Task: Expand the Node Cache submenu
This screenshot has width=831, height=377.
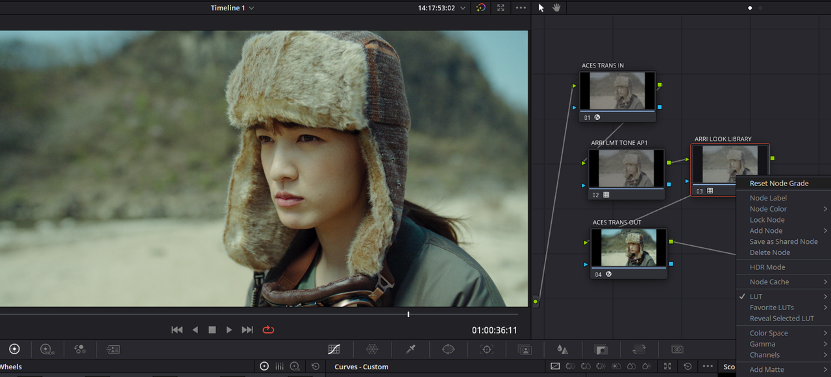Action: click(783, 282)
